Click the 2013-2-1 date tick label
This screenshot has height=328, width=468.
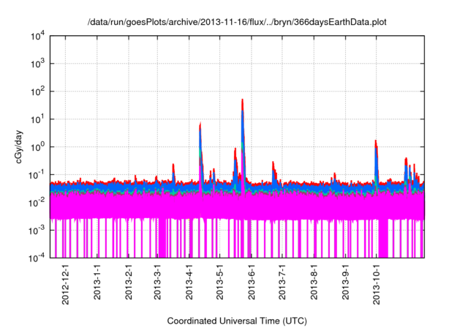click(x=129, y=282)
